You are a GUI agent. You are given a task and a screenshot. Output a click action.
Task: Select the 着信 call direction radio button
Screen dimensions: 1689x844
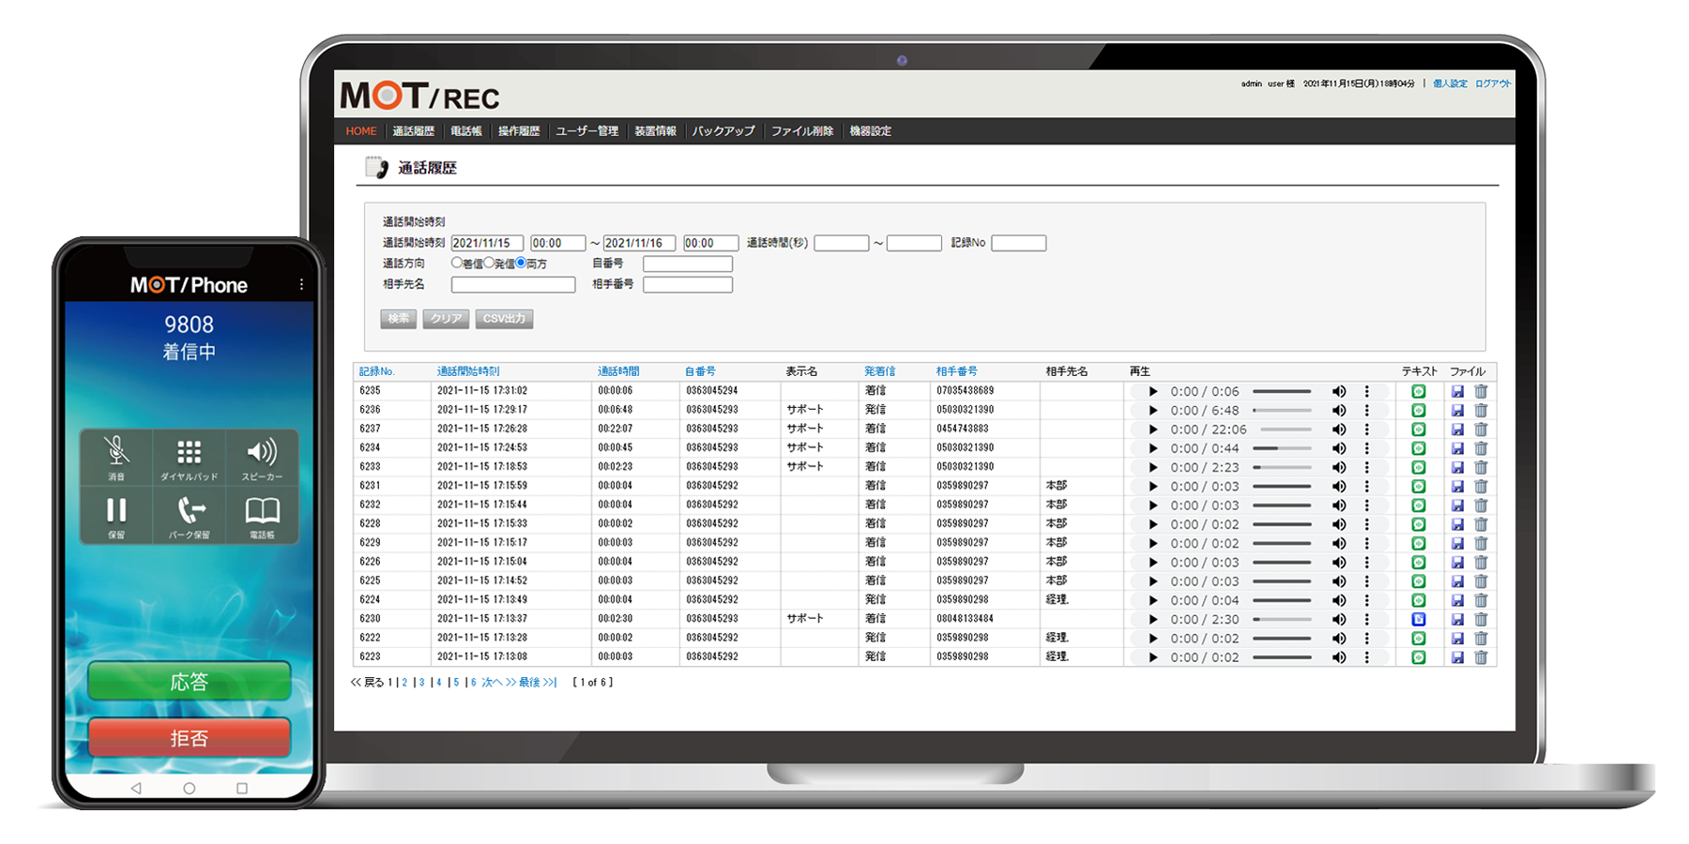pyautogui.click(x=457, y=263)
